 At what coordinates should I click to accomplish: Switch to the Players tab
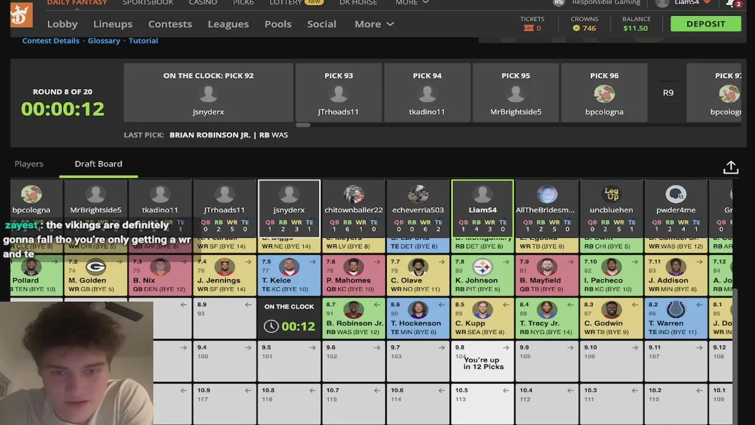(29, 164)
